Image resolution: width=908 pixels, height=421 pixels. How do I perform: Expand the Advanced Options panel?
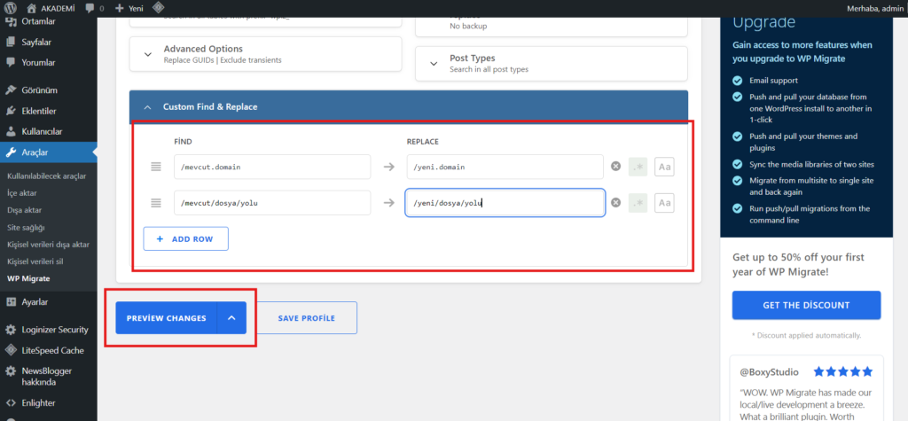[148, 54]
